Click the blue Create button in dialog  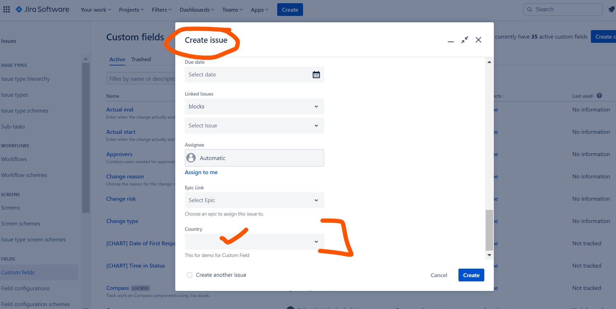(471, 275)
